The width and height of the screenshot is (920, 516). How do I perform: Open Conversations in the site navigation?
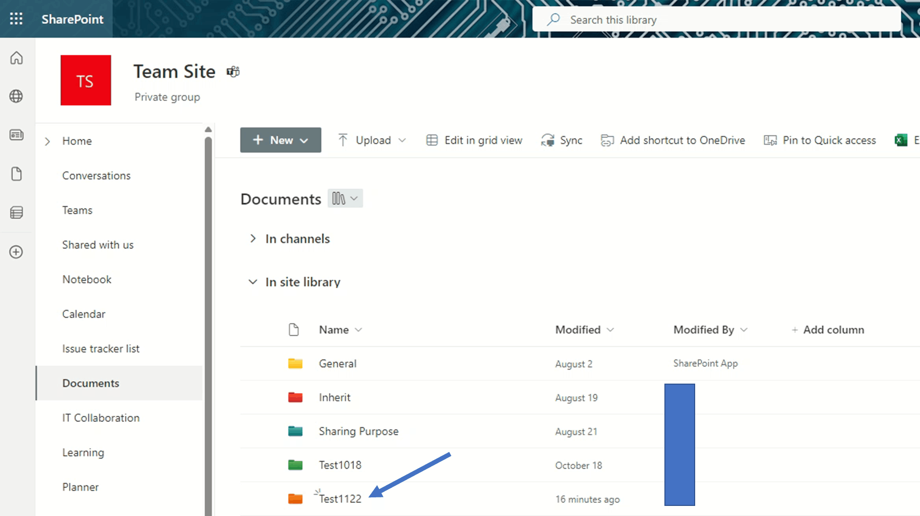click(x=96, y=176)
